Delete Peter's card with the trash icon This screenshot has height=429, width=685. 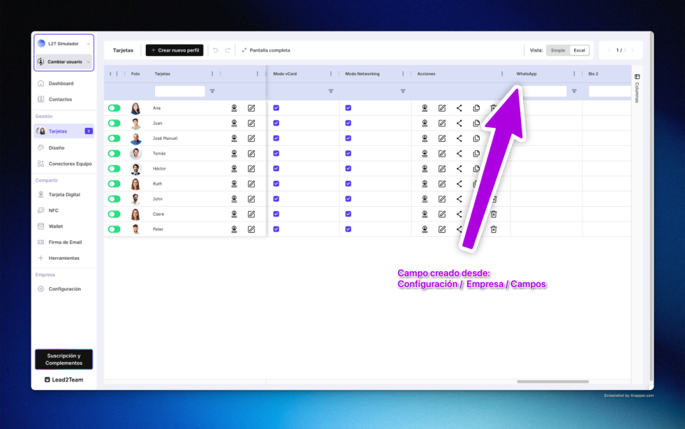[x=494, y=230]
